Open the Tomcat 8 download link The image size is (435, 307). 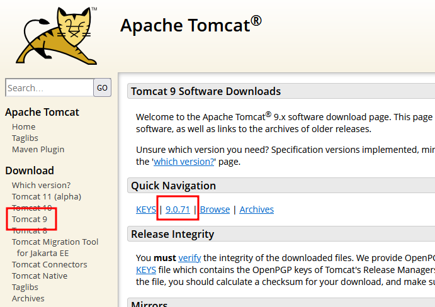(30, 230)
